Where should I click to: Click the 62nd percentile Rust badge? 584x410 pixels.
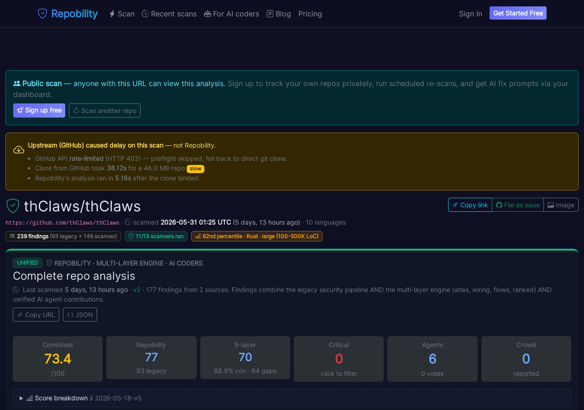coord(257,236)
